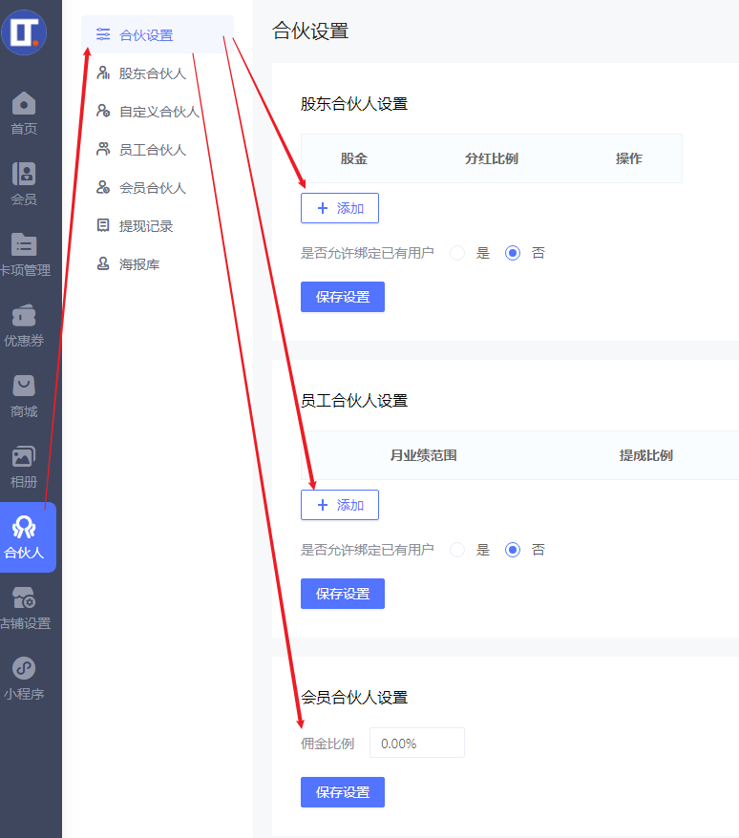Viewport: 739px width, 838px height.
Task: Click the 股东合伙人 person icon
Action: pos(103,73)
